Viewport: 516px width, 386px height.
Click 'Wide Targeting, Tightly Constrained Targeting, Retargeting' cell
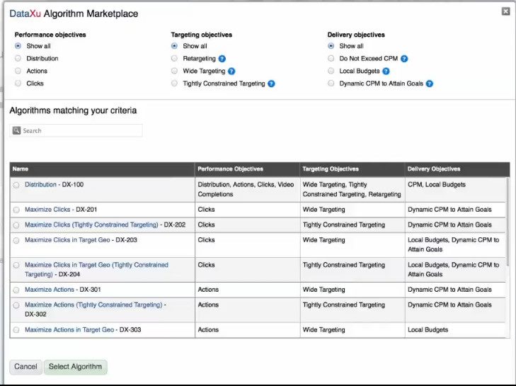click(x=352, y=189)
